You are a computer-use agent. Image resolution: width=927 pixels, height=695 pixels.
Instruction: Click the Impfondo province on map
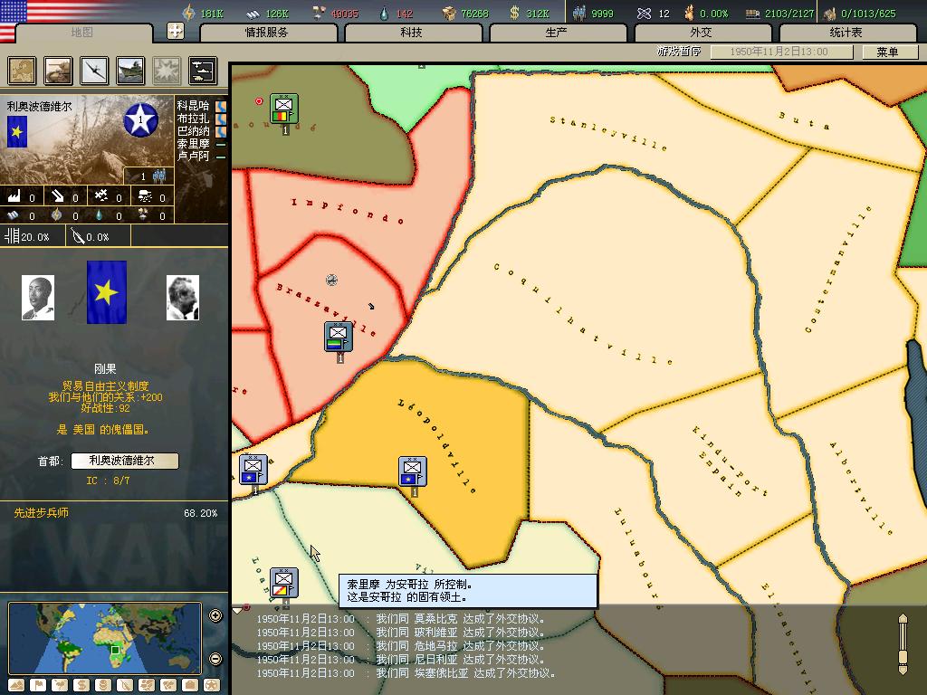click(x=348, y=211)
